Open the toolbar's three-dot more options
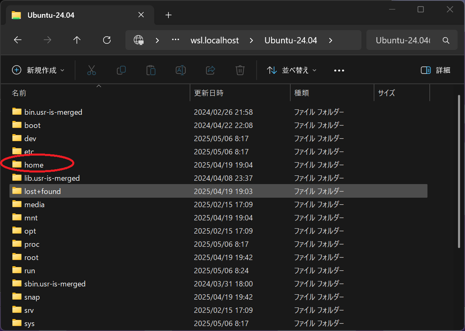This screenshot has height=331, width=465. click(x=339, y=71)
